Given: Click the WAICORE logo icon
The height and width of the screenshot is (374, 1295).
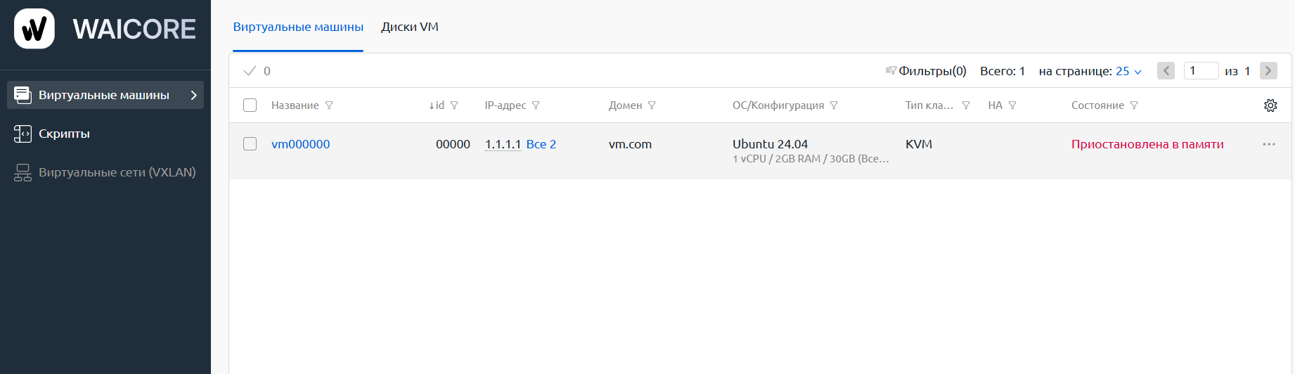Looking at the screenshot, I should 34,29.
